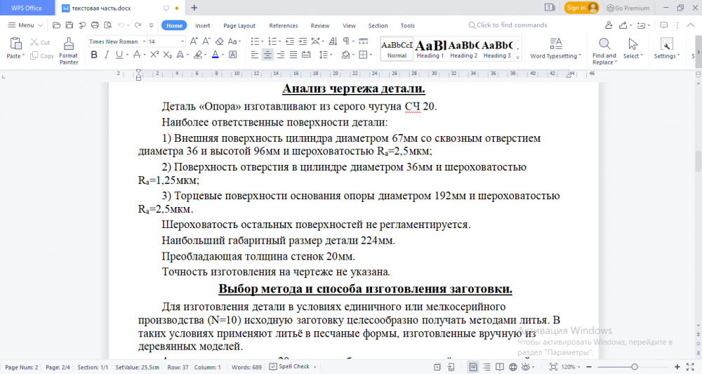Open the Page Layout tab
Viewport: 702px width, 374px height.
[239, 25]
